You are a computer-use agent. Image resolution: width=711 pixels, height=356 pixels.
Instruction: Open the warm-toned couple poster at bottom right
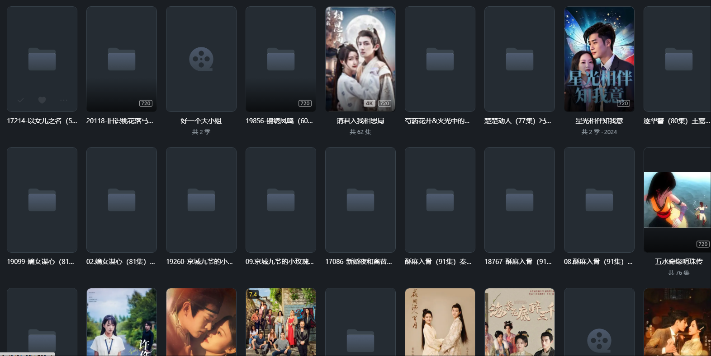point(678,322)
